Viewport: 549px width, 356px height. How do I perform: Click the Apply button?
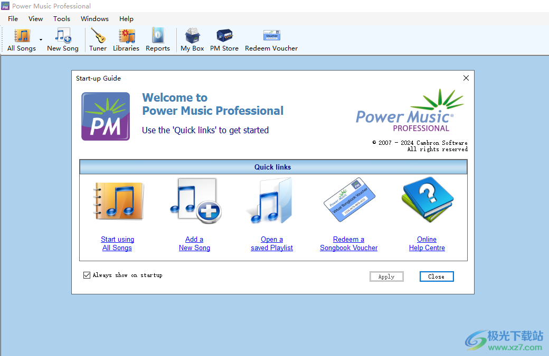click(386, 276)
